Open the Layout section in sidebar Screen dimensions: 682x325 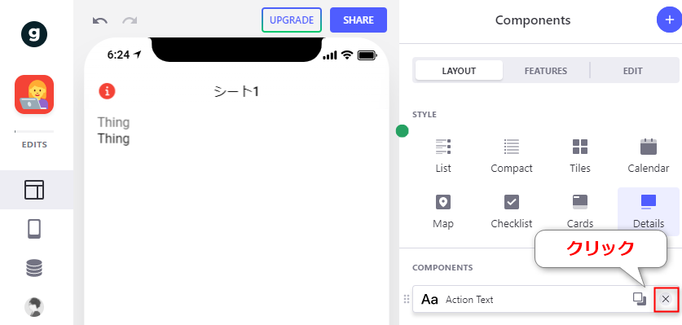34,190
